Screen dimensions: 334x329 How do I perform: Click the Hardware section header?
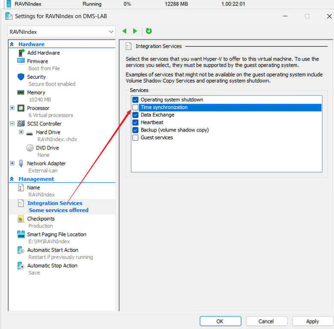(x=32, y=44)
